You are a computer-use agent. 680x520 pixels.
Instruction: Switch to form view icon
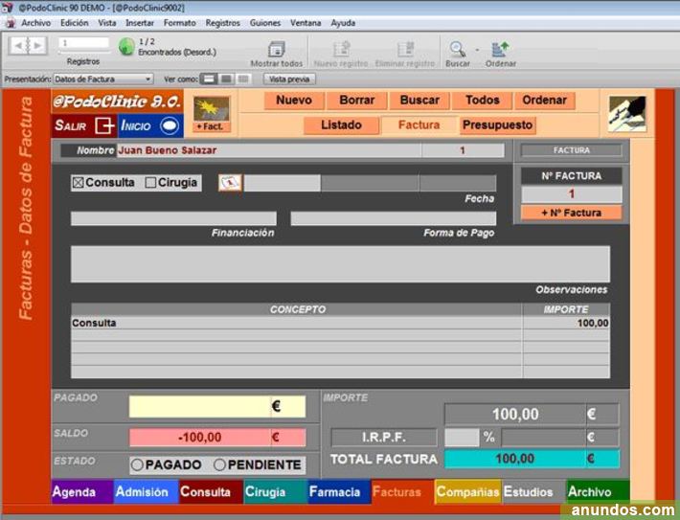click(x=209, y=79)
